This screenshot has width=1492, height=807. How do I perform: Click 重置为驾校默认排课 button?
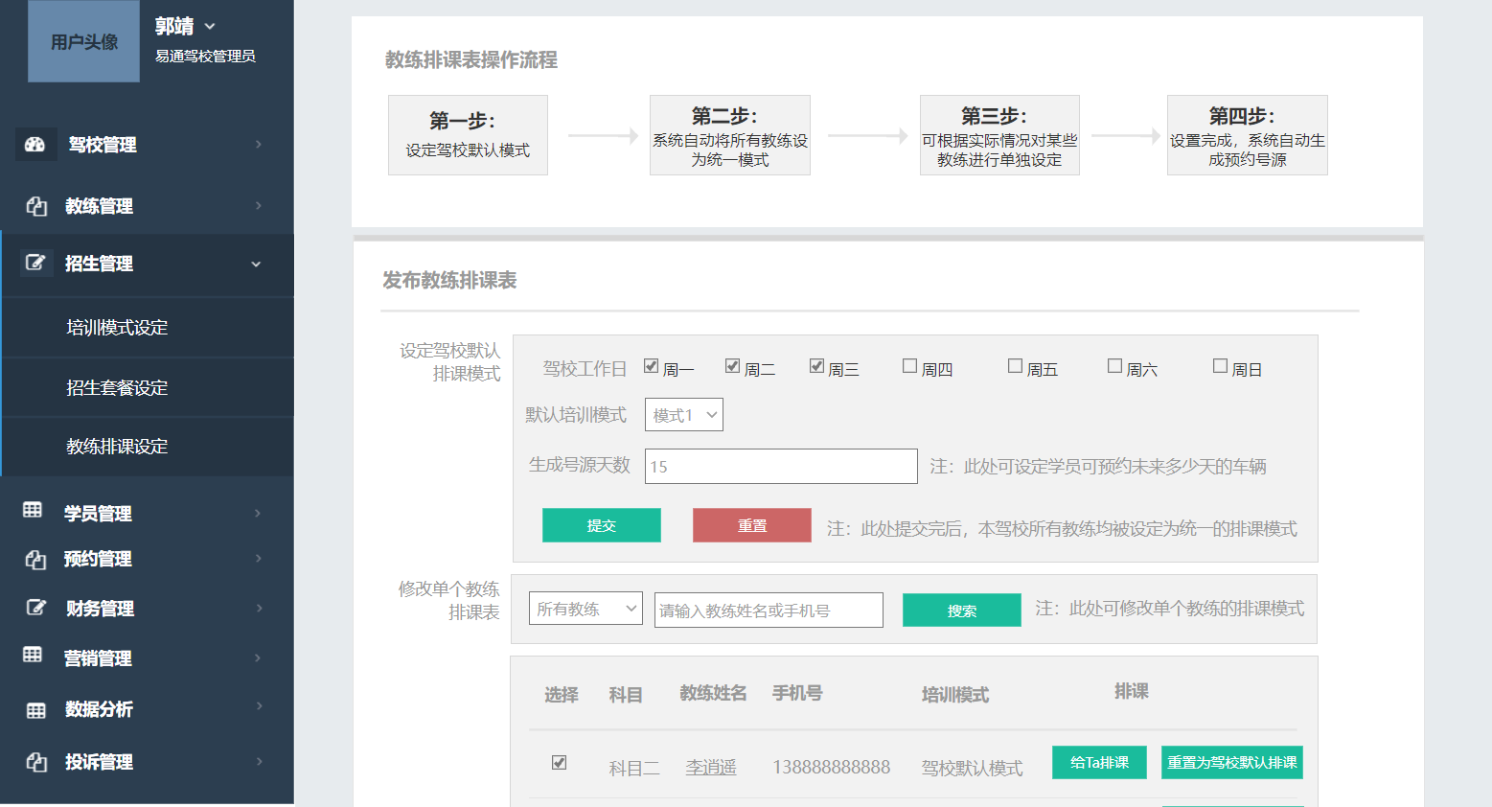point(1232,763)
